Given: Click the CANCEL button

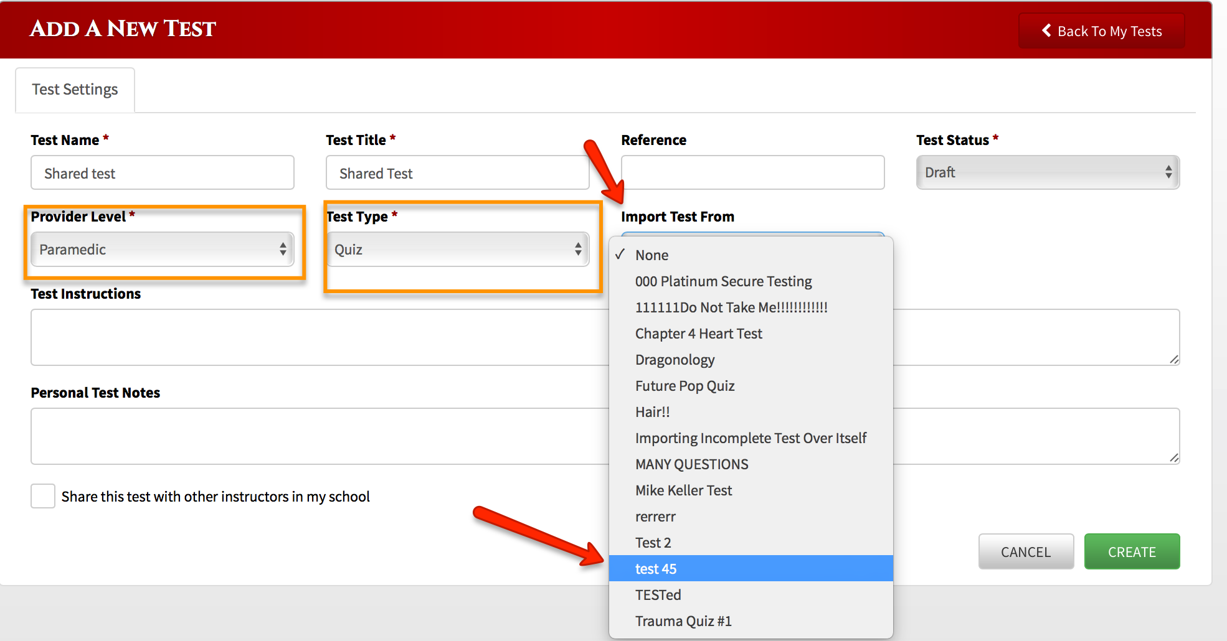Looking at the screenshot, I should point(1026,551).
